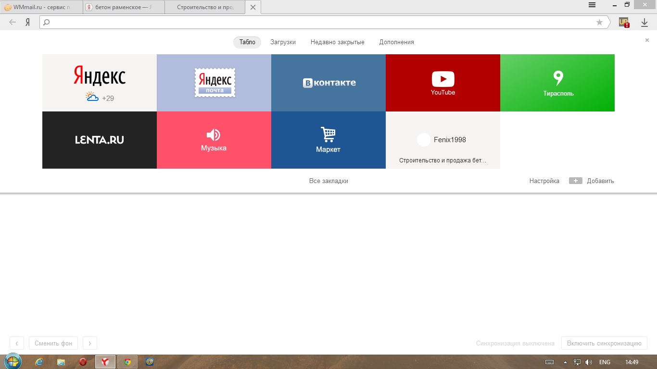Open the Дополнения tab
The height and width of the screenshot is (369, 657).
(x=397, y=42)
